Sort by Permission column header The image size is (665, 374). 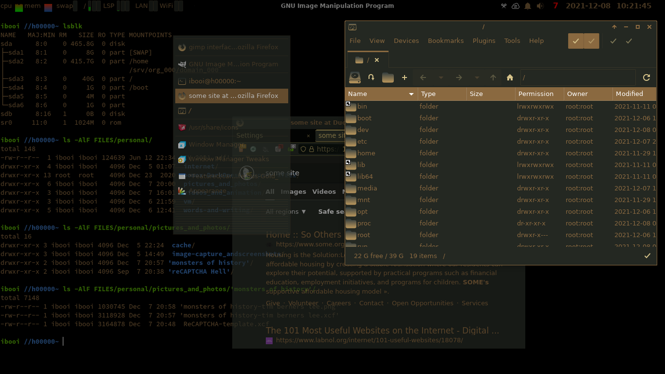click(539, 94)
